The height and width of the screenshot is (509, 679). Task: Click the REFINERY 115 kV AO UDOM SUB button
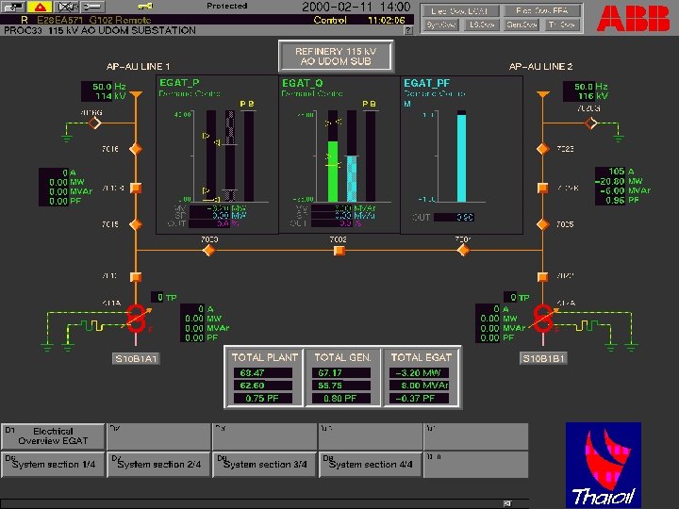pos(336,57)
